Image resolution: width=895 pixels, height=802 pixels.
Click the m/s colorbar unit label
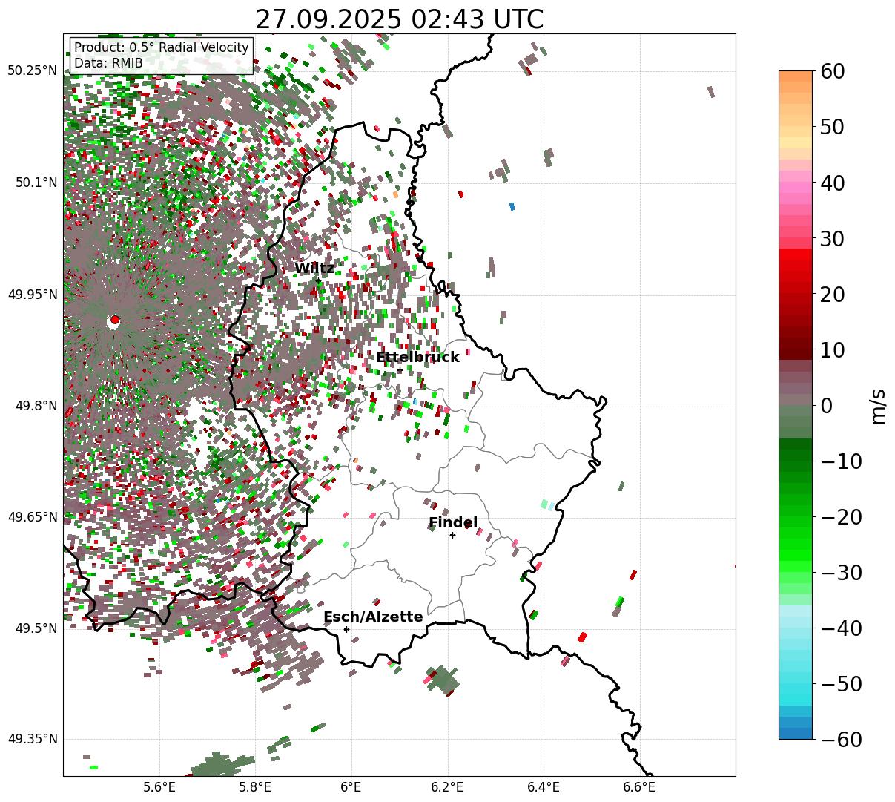(879, 405)
